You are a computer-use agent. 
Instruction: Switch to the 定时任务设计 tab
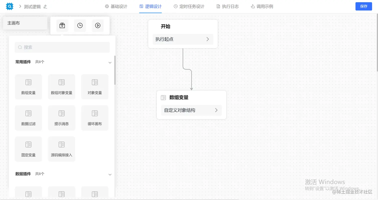click(189, 6)
